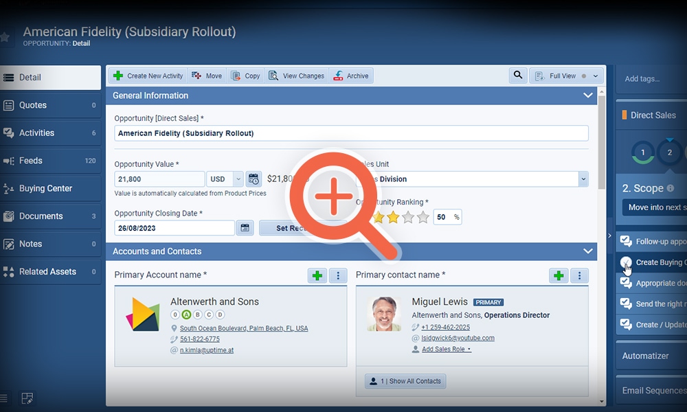Mark the Appropriate documents task complete
Viewport: 687px width, 412px height.
626,283
